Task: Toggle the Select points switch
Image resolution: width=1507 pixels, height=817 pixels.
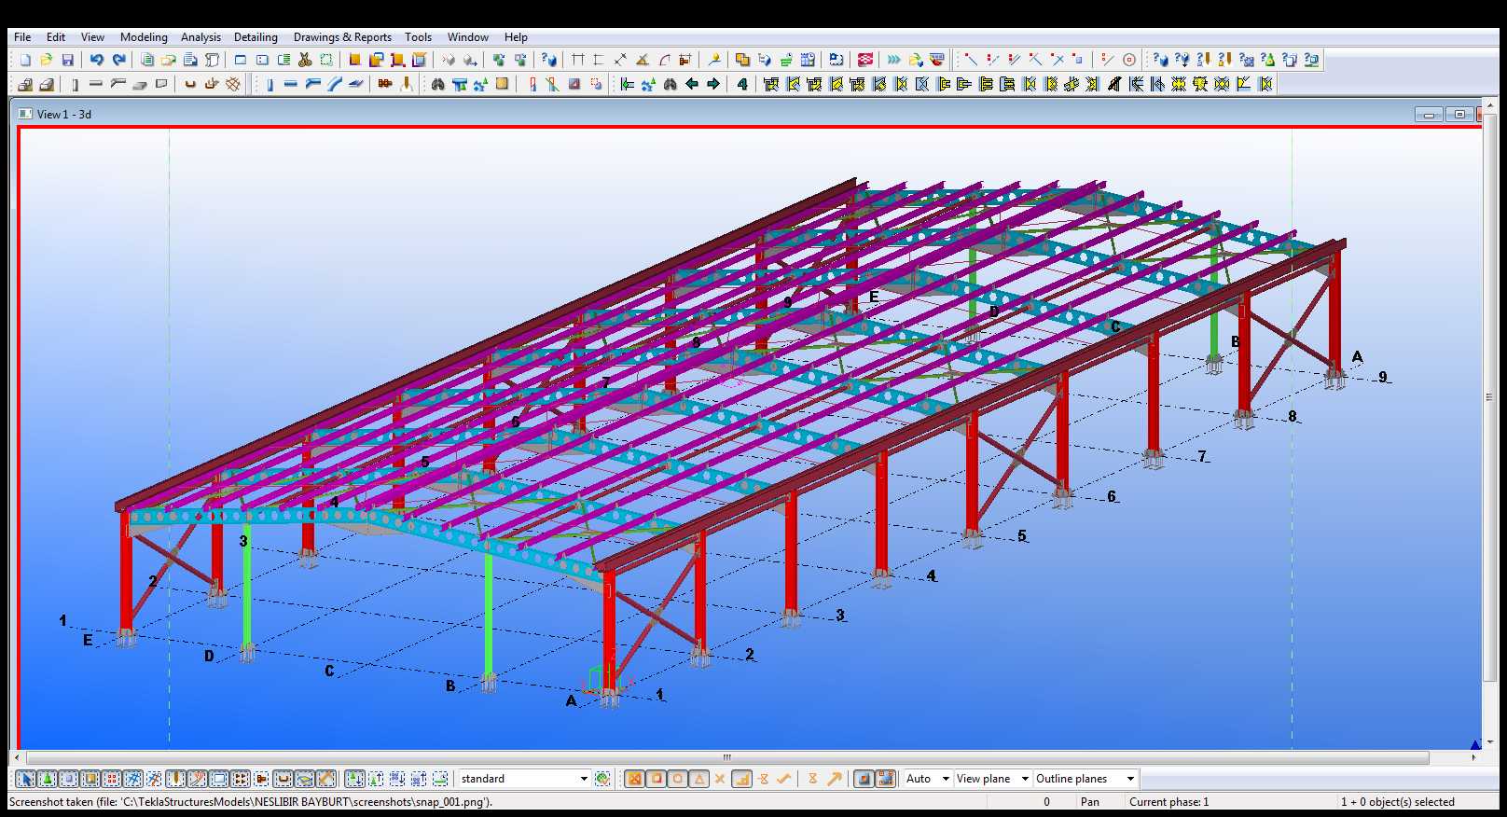Action: [112, 779]
